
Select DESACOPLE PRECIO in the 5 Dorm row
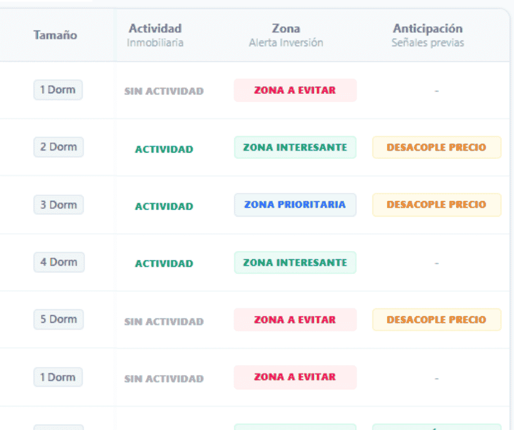pyautogui.click(x=436, y=320)
